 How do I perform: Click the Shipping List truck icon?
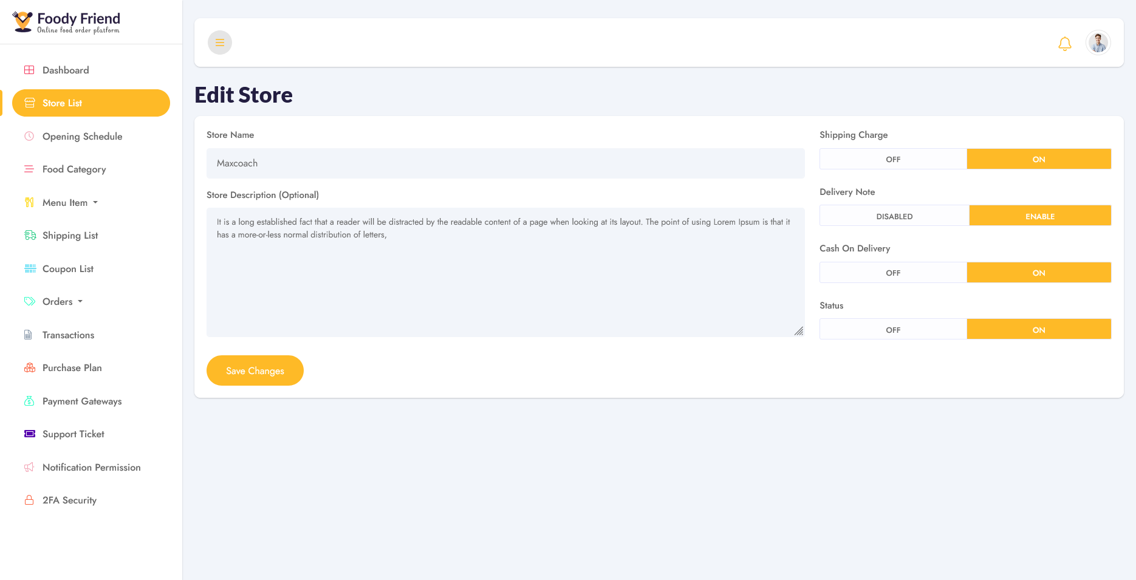coord(30,236)
